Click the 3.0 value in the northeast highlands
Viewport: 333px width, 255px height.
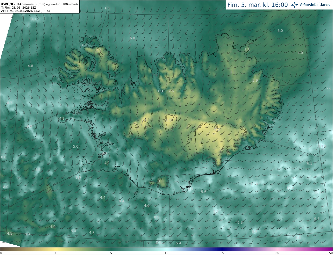click(233, 72)
